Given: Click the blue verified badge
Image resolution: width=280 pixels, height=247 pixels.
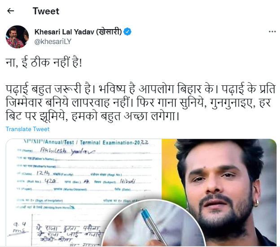Looking at the screenshot, I should coord(127,32).
